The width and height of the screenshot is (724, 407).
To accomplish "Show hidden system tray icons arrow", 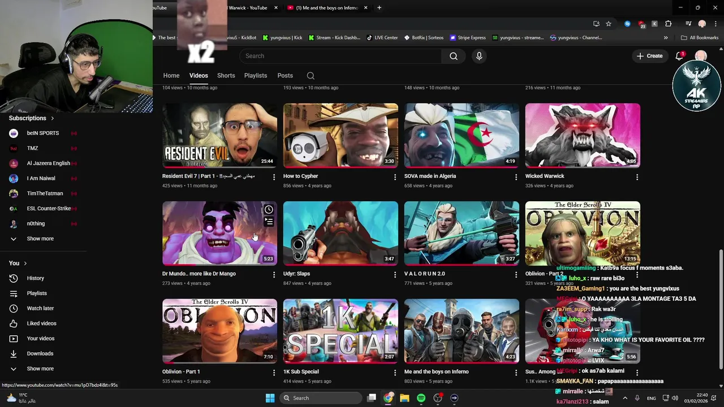I will tap(625, 398).
